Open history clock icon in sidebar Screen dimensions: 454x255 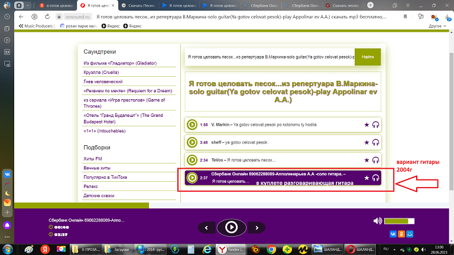pyautogui.click(x=7, y=17)
